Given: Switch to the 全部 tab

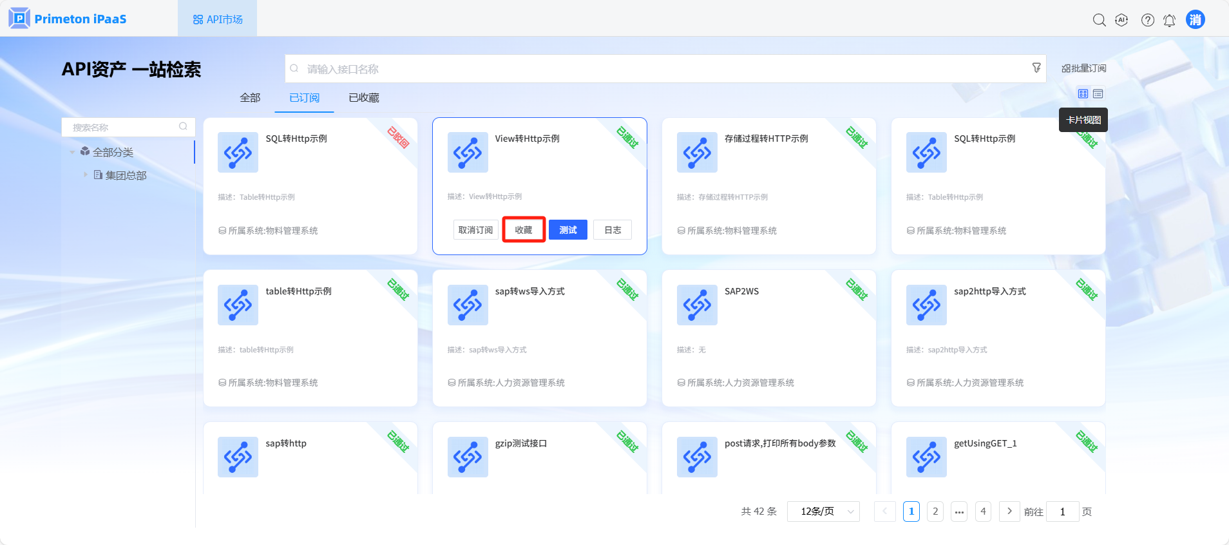Looking at the screenshot, I should click(x=250, y=98).
